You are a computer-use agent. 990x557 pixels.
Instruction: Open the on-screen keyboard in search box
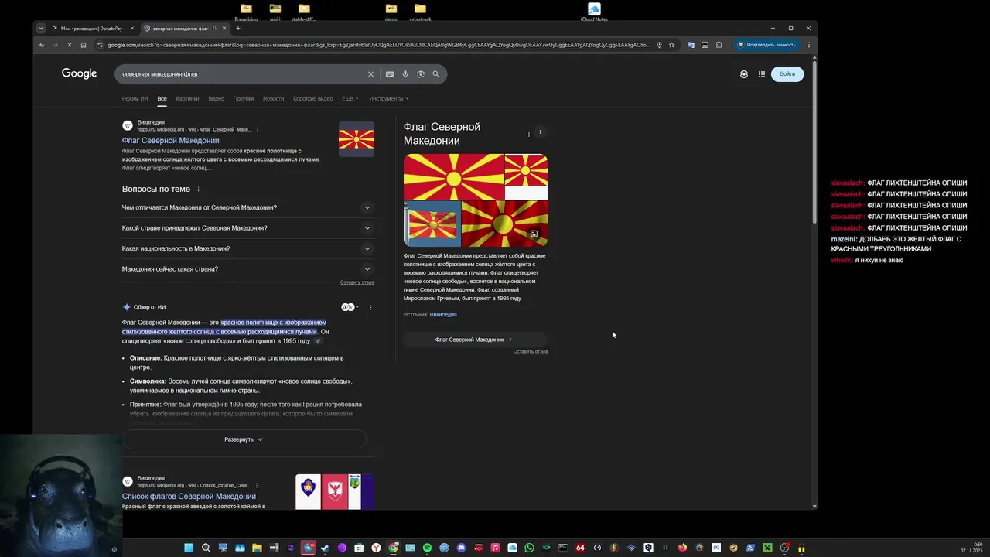click(390, 74)
